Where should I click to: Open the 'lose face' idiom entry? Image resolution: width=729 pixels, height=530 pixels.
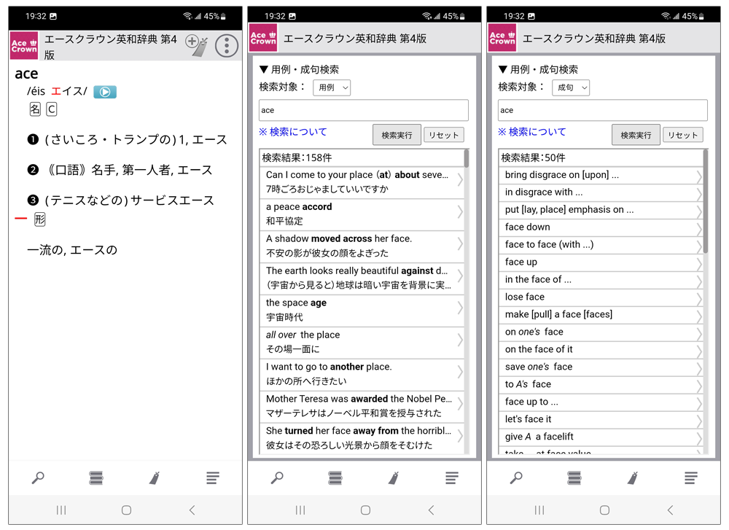pyautogui.click(x=598, y=297)
